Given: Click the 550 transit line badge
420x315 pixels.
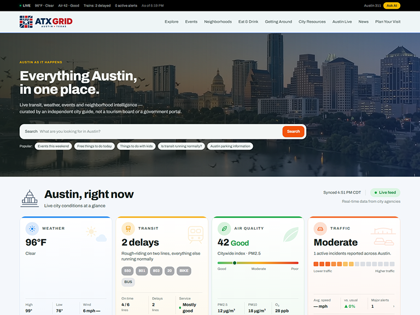Looking at the screenshot, I should coord(127,271).
